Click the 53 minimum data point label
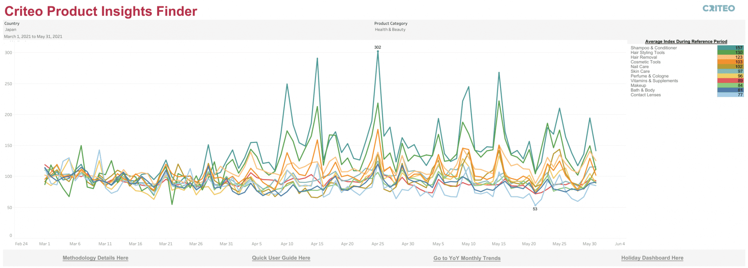The height and width of the screenshot is (268, 748). click(x=535, y=209)
